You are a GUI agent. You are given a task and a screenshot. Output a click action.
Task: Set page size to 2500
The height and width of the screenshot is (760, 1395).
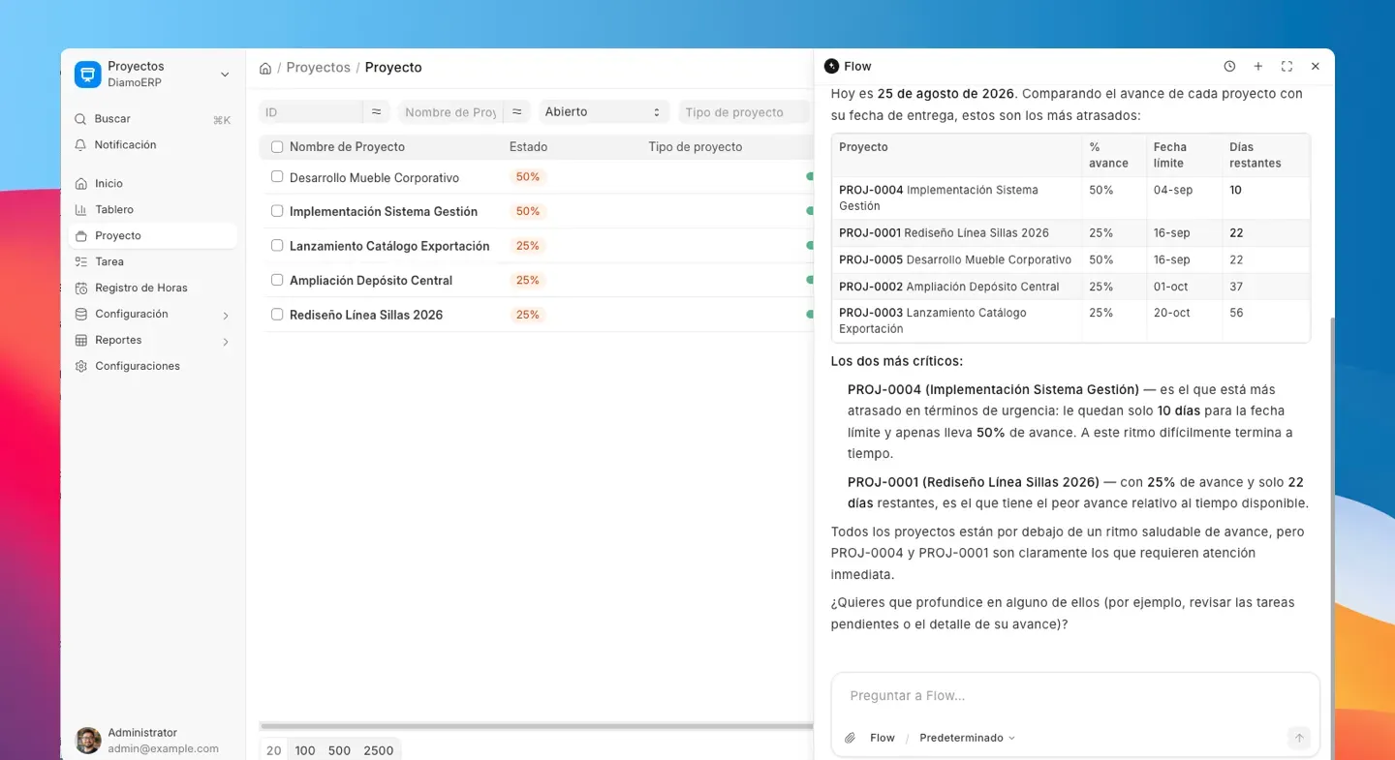coord(379,751)
